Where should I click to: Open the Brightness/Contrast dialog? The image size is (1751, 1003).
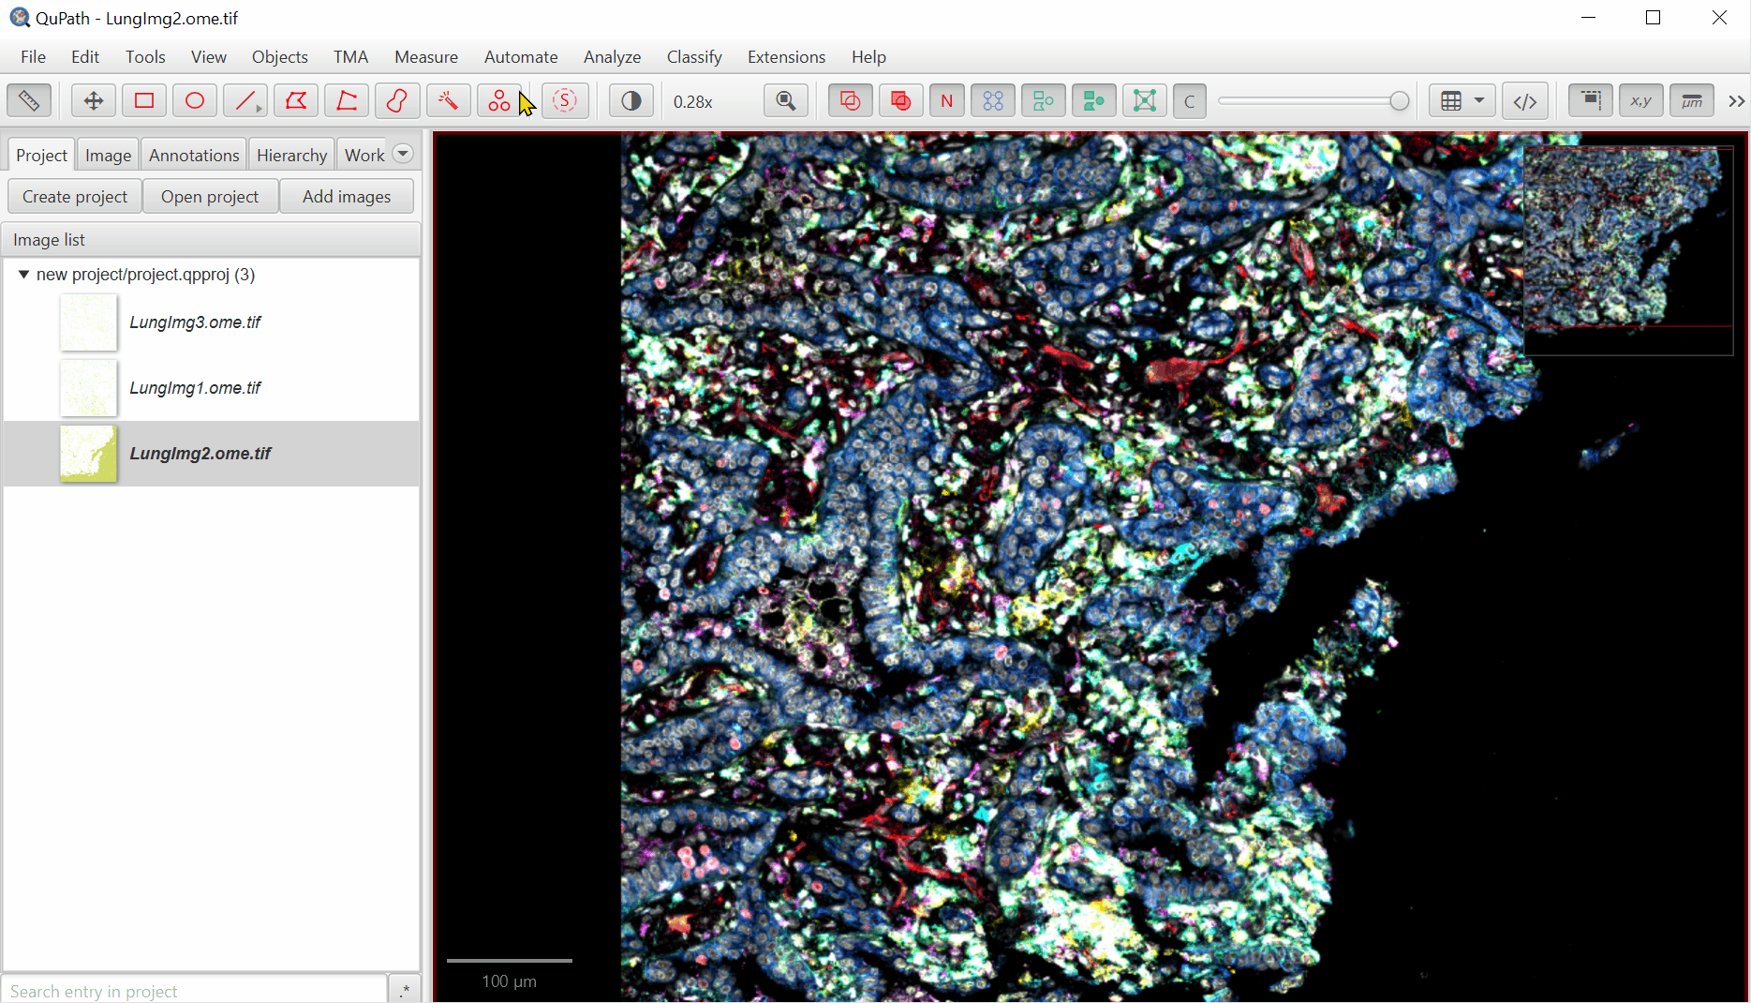click(x=631, y=100)
